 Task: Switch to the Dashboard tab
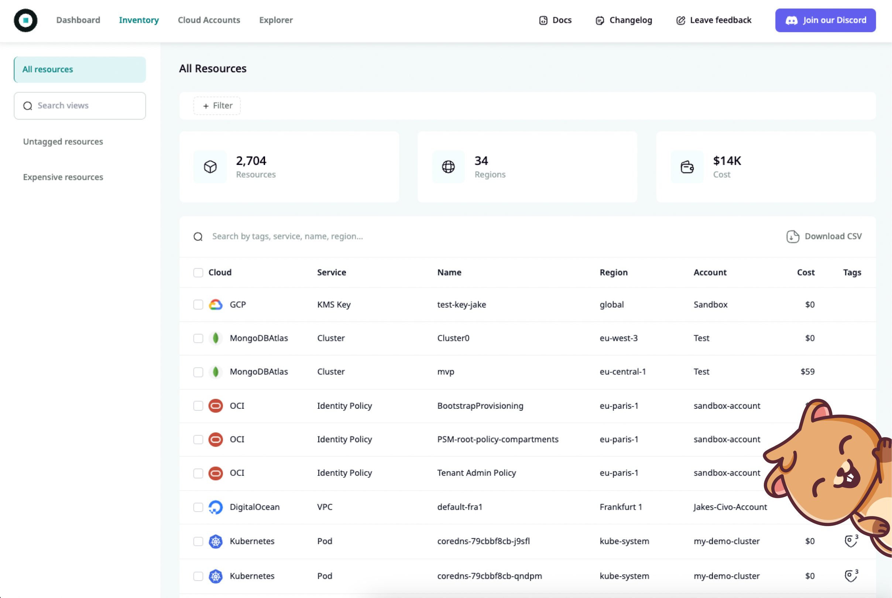tap(78, 20)
